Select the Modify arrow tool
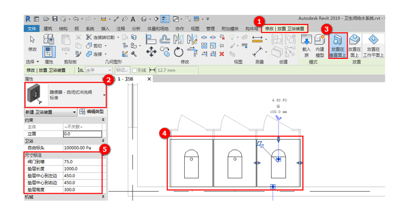This screenshot has width=403, height=216. click(32, 43)
